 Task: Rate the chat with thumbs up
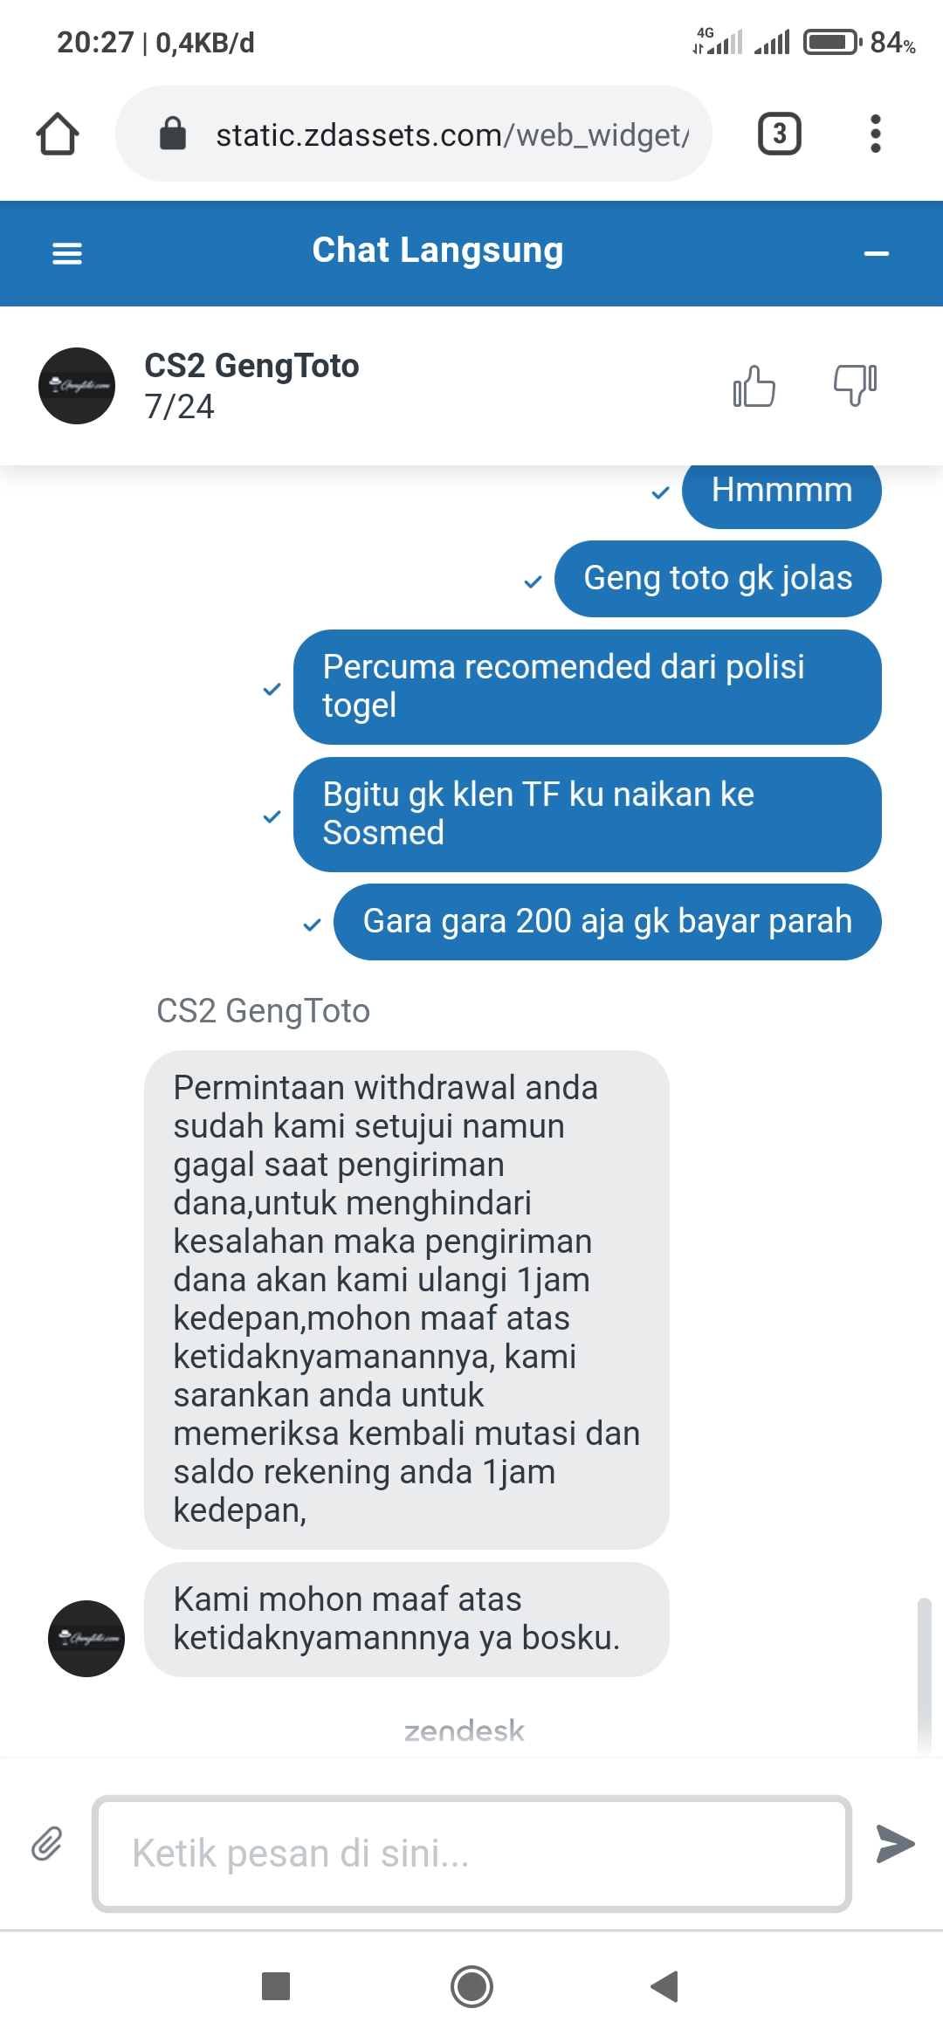[x=754, y=385]
